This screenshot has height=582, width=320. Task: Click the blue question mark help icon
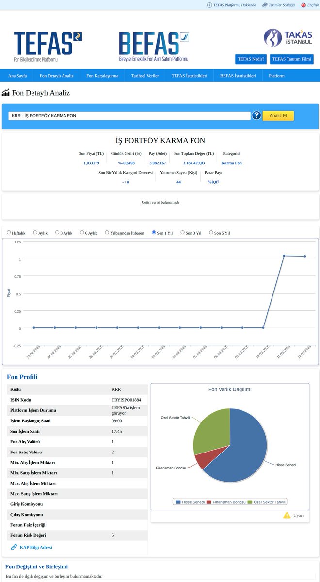point(256,115)
